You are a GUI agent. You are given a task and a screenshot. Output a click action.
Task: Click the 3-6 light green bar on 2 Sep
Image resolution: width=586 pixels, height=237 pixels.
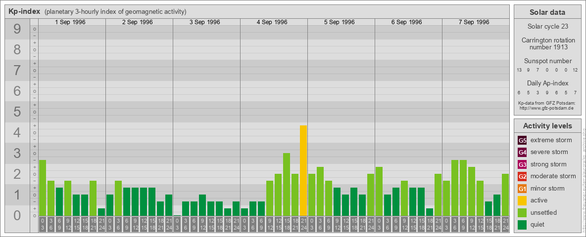[x=118, y=198]
